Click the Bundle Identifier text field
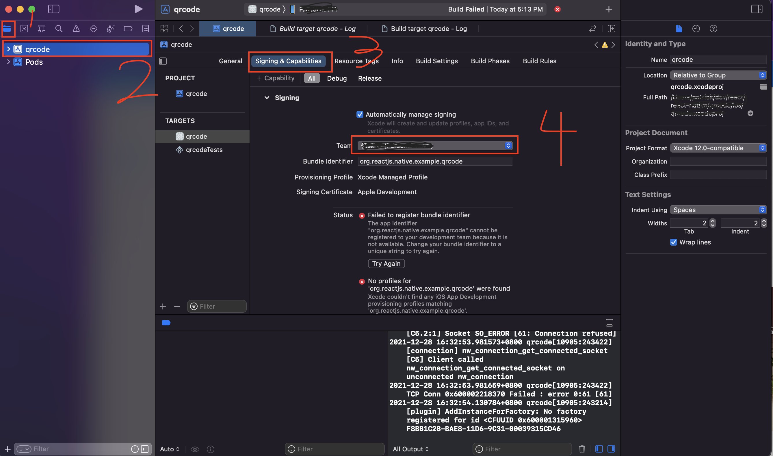This screenshot has width=773, height=456. click(434, 161)
